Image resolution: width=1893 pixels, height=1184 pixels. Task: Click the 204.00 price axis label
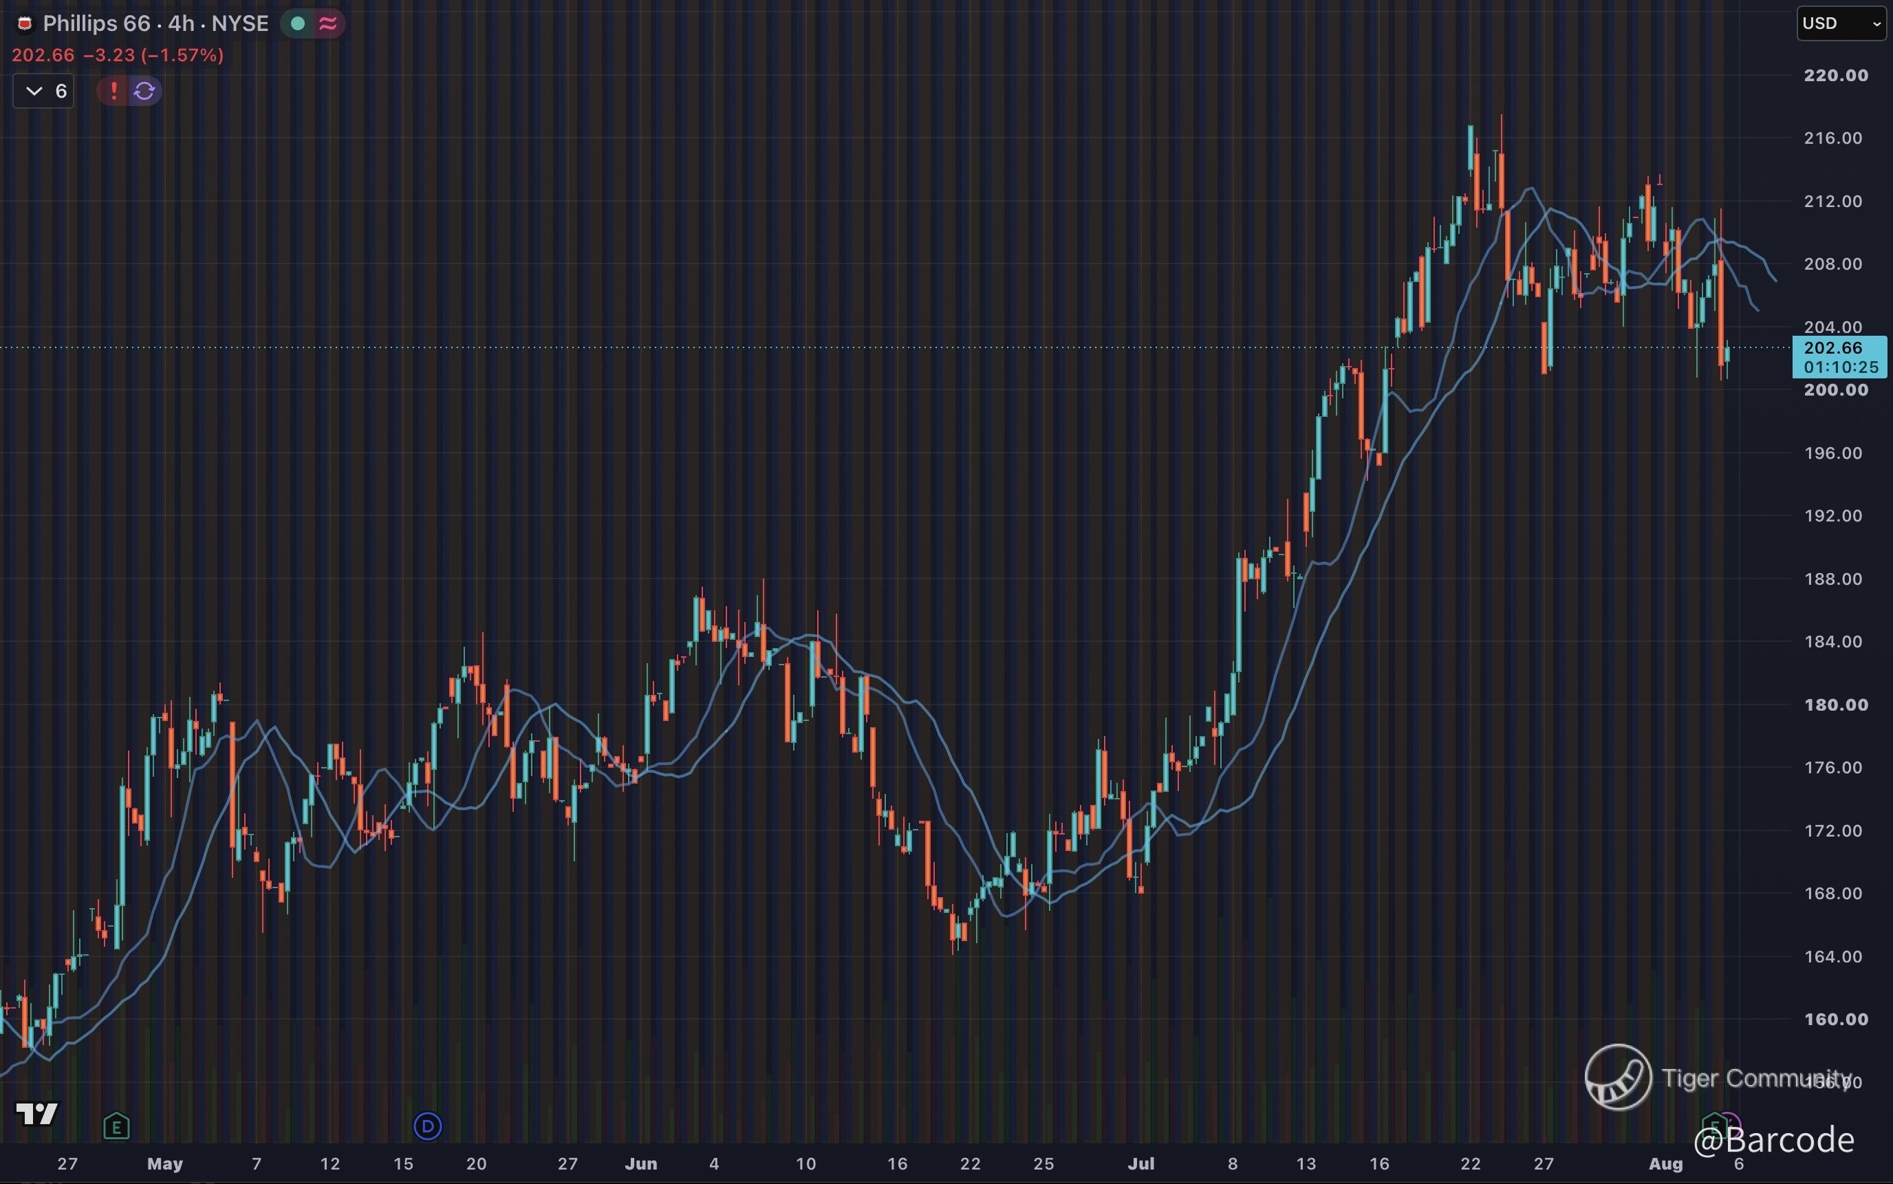[1832, 327]
